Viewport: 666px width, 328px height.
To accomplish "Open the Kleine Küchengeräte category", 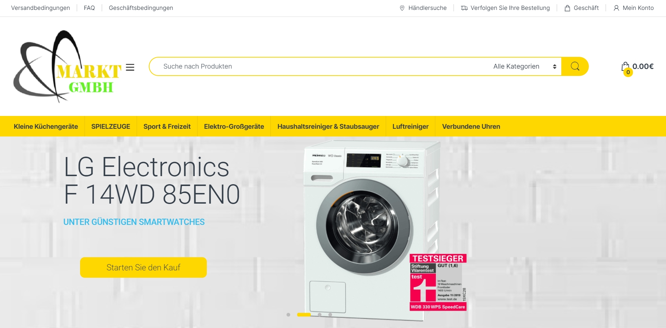I will coord(46,127).
